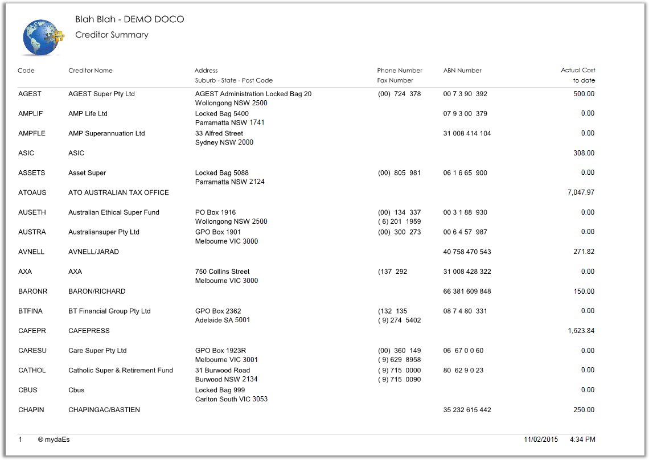Click 'BT Financial Group Pty Ltd' name
Viewport: 649px width, 460px height.
click(109, 311)
